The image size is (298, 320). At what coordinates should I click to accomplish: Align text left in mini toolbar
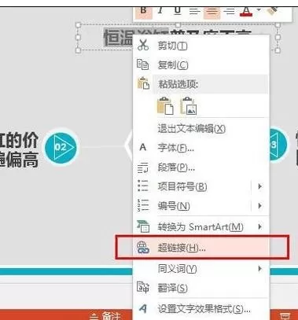tap(194, 11)
